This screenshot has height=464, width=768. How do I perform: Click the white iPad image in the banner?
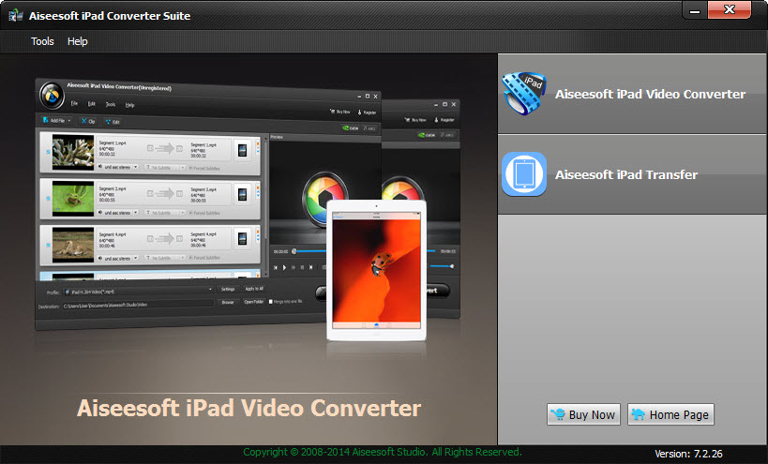pos(376,270)
